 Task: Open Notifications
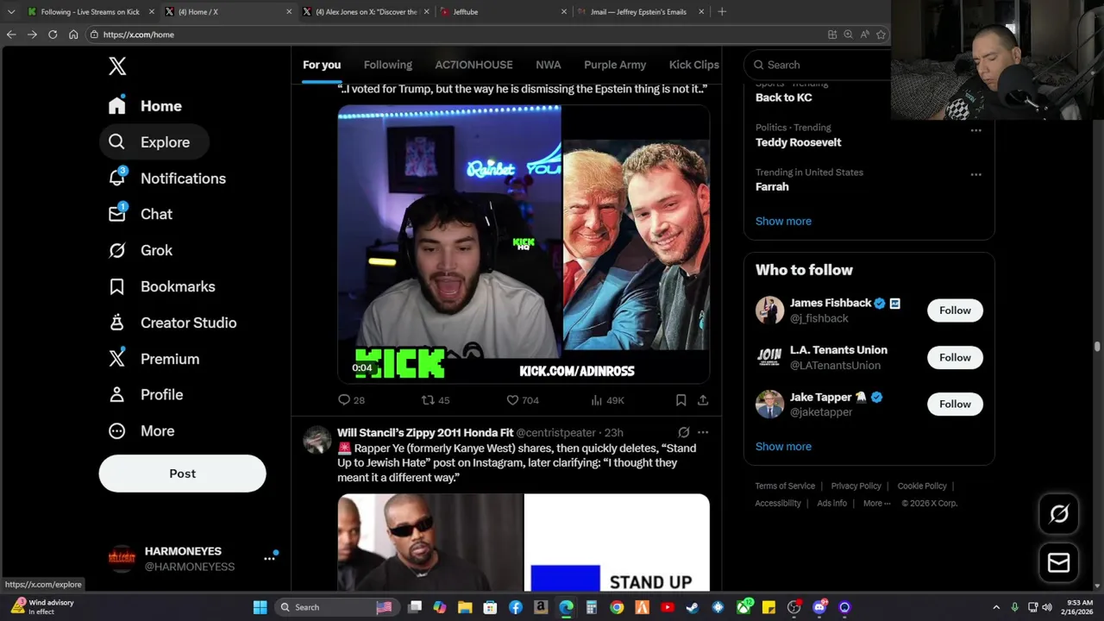click(166, 179)
